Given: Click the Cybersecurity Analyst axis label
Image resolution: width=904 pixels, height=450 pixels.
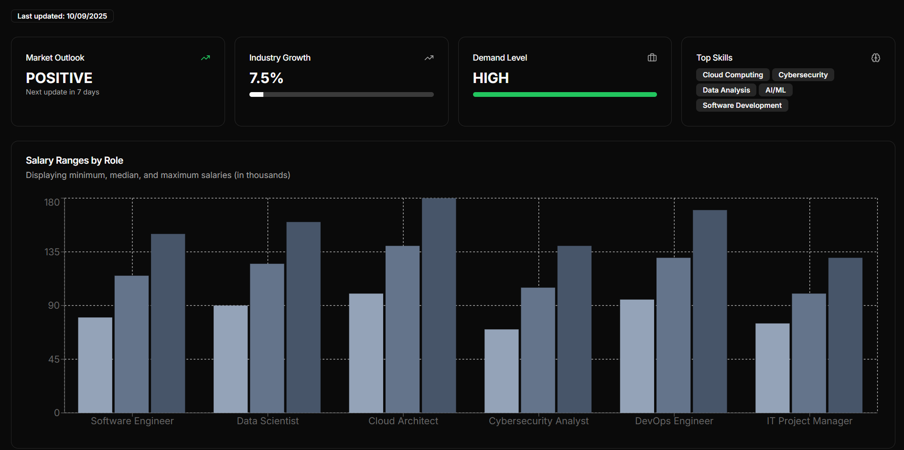Looking at the screenshot, I should click(x=538, y=421).
